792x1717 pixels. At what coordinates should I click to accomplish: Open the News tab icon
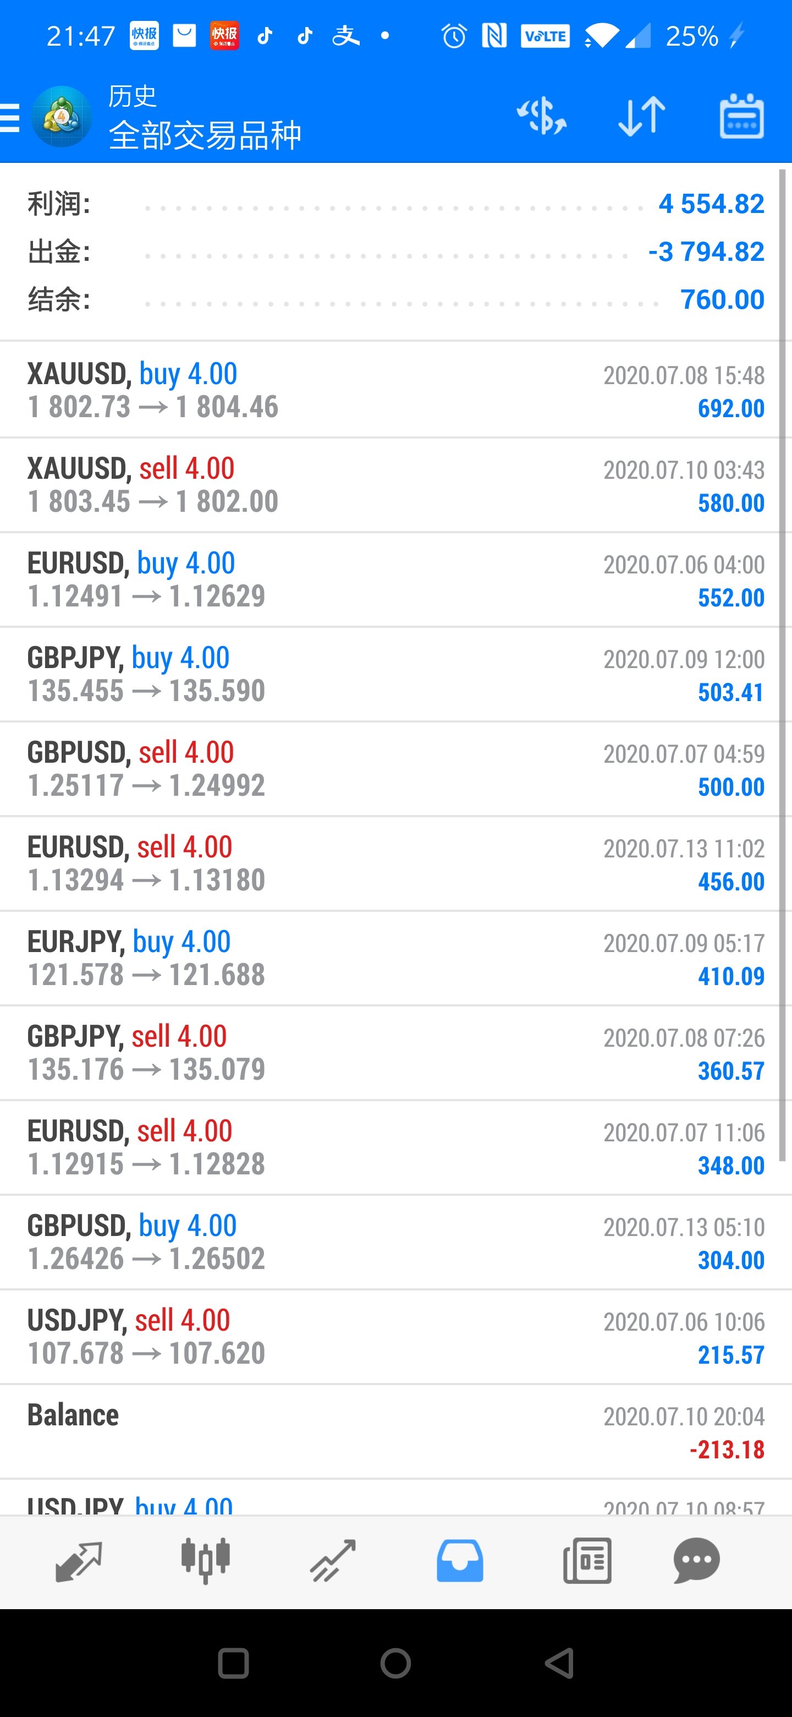click(587, 1560)
